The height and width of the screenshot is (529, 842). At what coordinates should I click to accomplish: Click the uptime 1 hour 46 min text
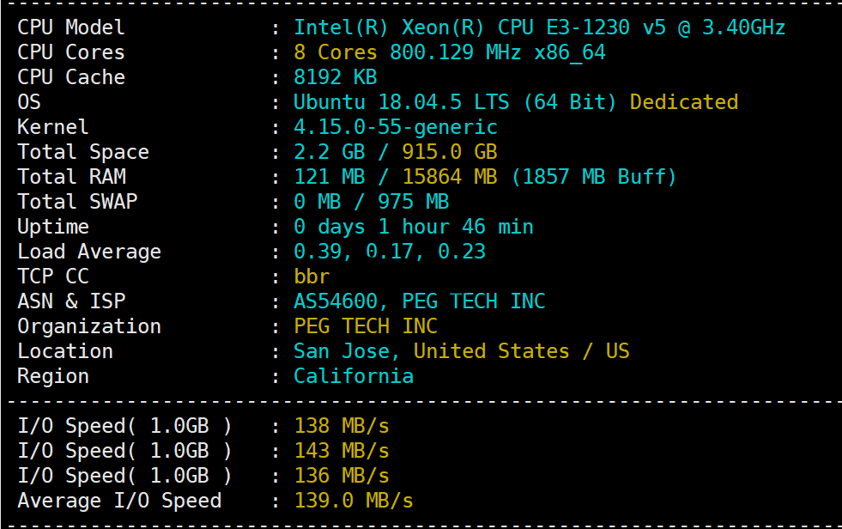(456, 227)
